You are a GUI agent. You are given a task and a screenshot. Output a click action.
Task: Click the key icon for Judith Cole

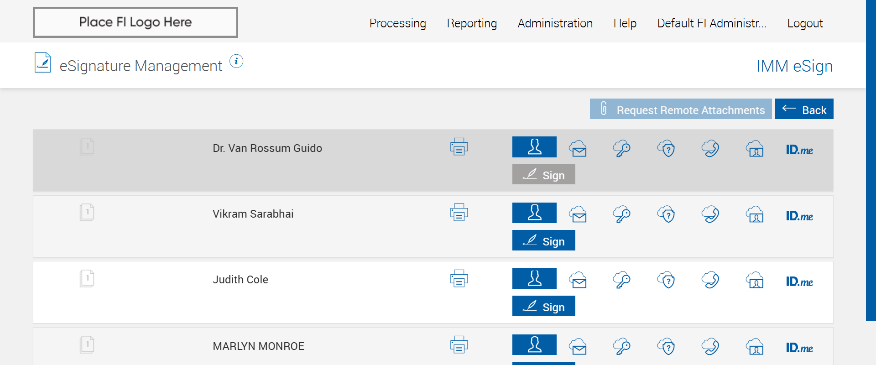pos(621,280)
